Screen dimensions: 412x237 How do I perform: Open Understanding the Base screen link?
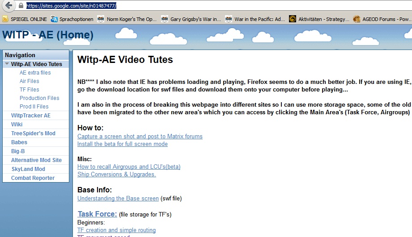118,199
